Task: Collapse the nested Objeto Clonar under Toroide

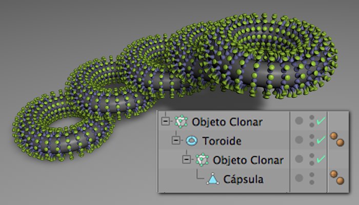Action: 186,159
